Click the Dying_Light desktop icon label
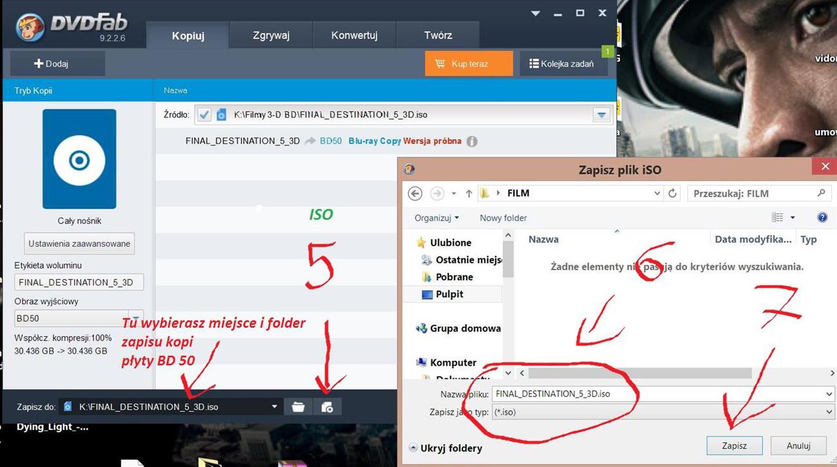This screenshot has width=837, height=467. 53,427
